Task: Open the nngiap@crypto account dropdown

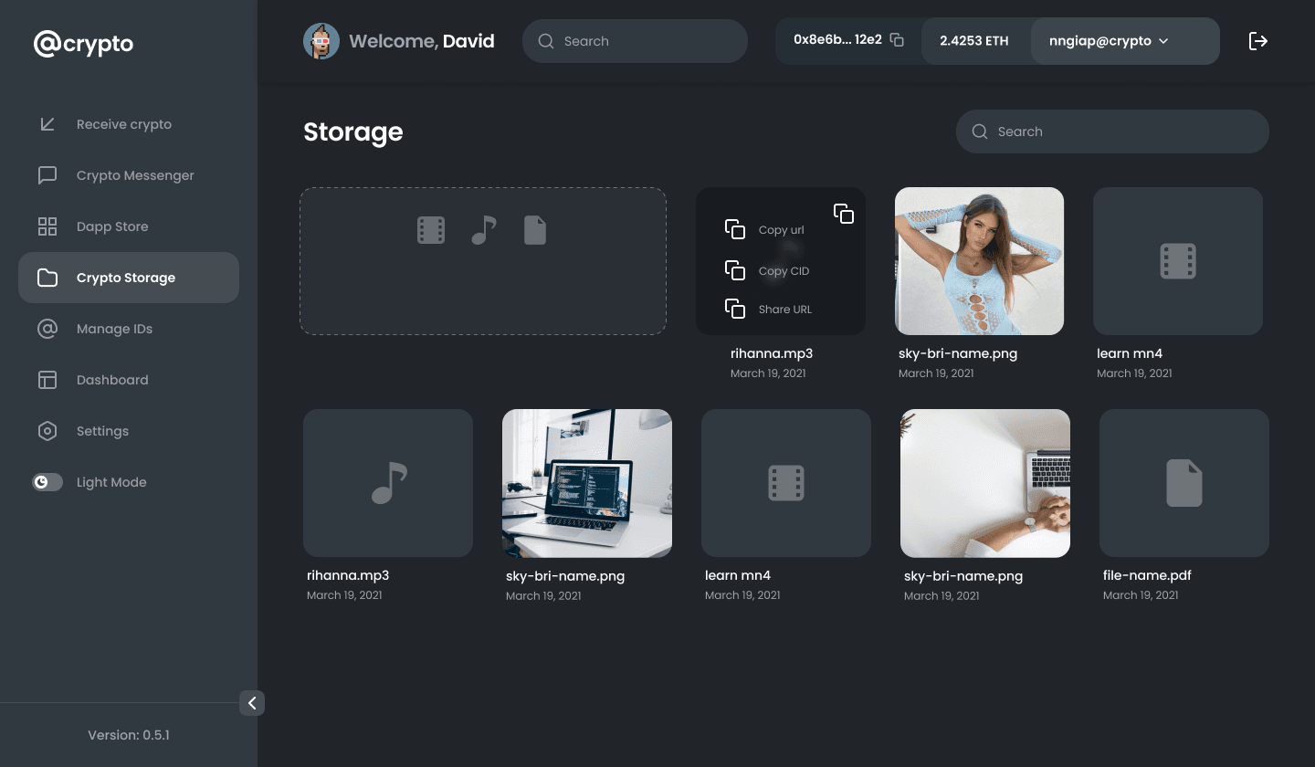Action: coord(1125,40)
